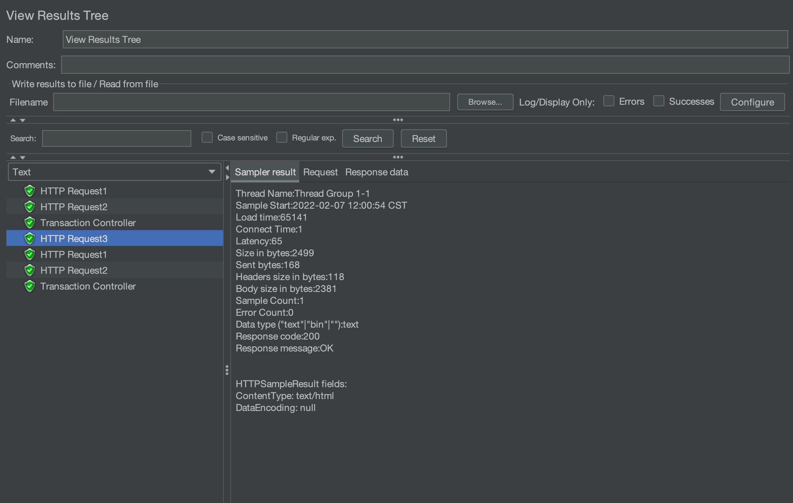Switch to the Request tab
793x503 pixels.
click(320, 172)
